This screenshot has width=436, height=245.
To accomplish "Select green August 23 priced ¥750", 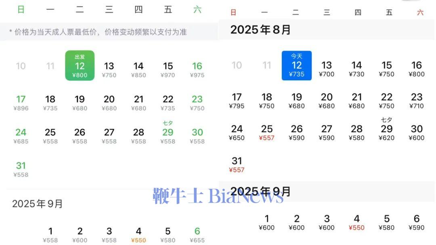I will point(197,103).
